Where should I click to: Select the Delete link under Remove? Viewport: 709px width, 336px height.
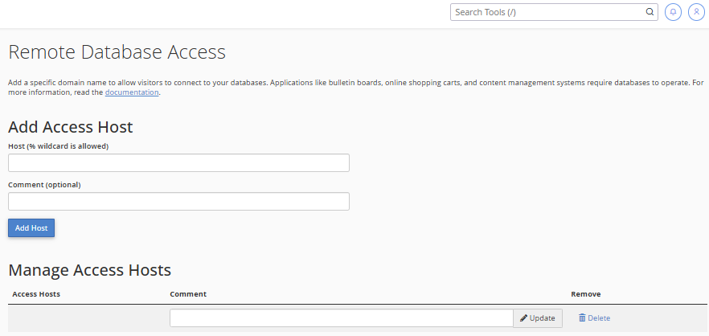click(599, 318)
